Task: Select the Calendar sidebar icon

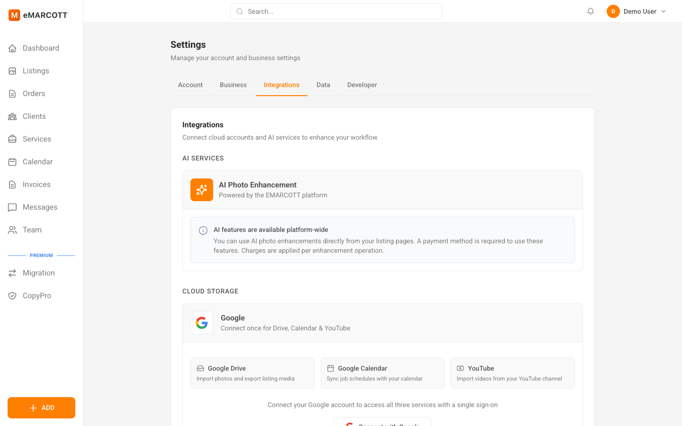Action: (x=12, y=161)
